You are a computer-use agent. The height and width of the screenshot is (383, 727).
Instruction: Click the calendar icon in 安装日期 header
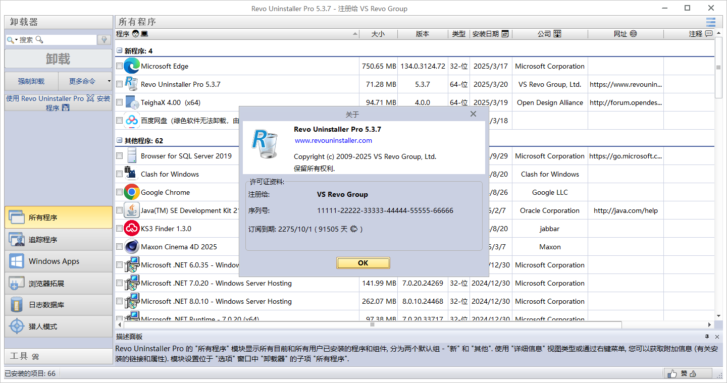tap(505, 34)
